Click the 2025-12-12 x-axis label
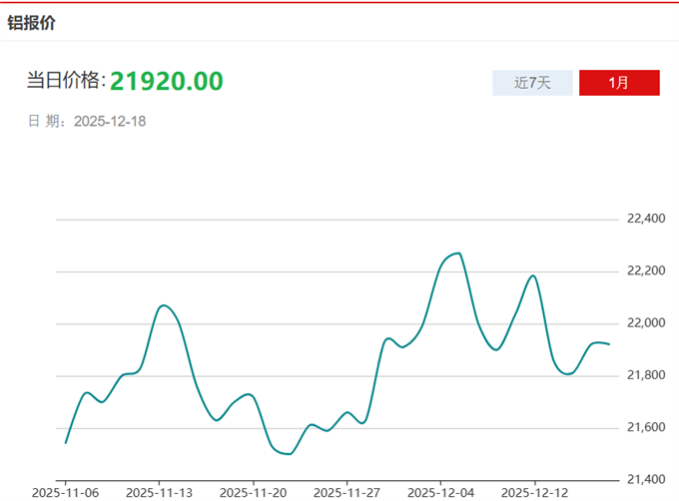The image size is (679, 501). (534, 492)
